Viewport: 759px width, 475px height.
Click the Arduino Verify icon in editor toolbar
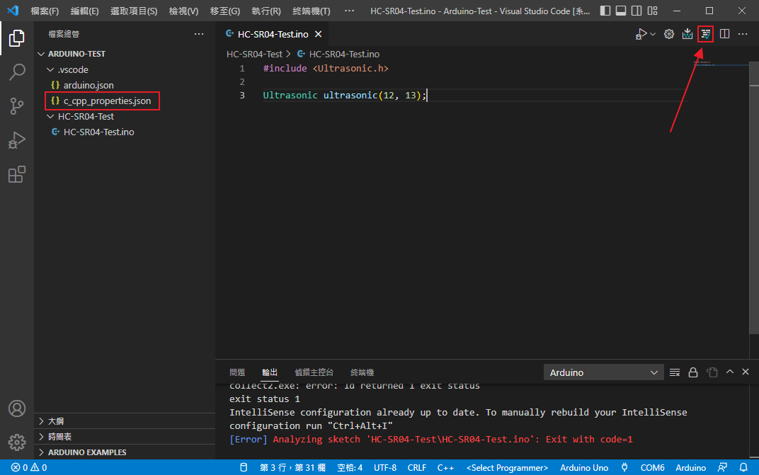pos(705,34)
